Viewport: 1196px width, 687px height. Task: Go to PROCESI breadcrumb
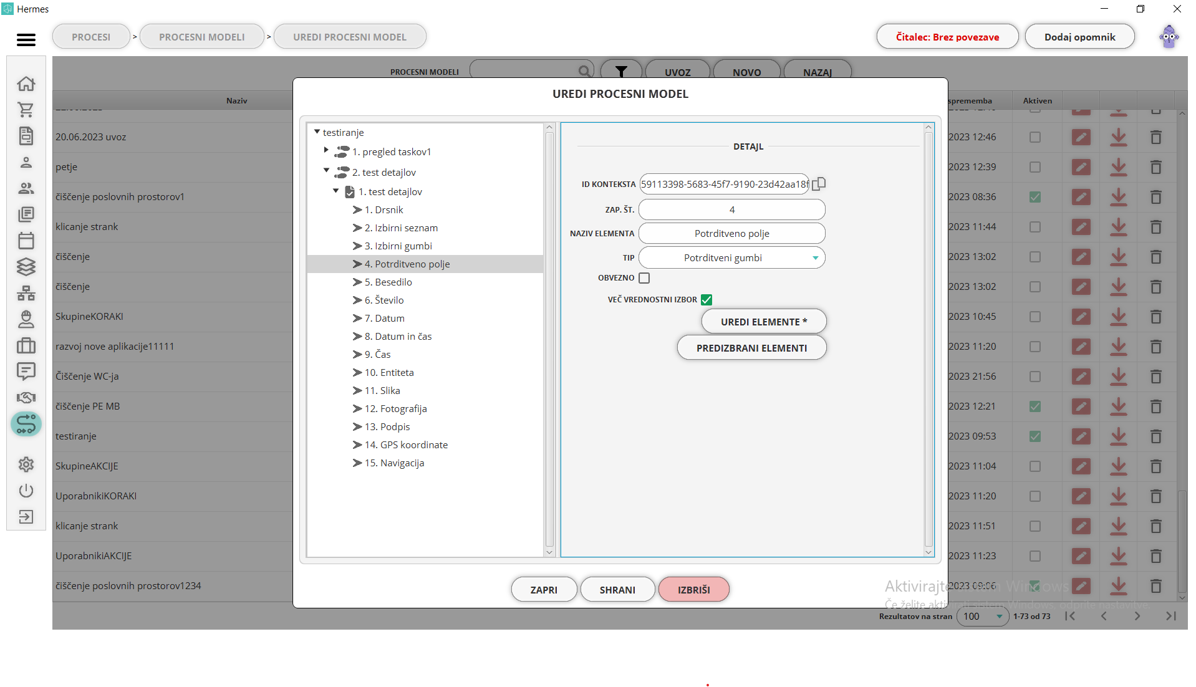pos(91,37)
